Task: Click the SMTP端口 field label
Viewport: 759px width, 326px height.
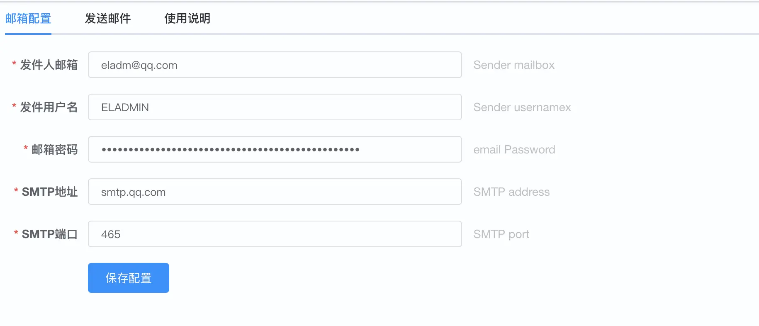Action: coord(50,234)
